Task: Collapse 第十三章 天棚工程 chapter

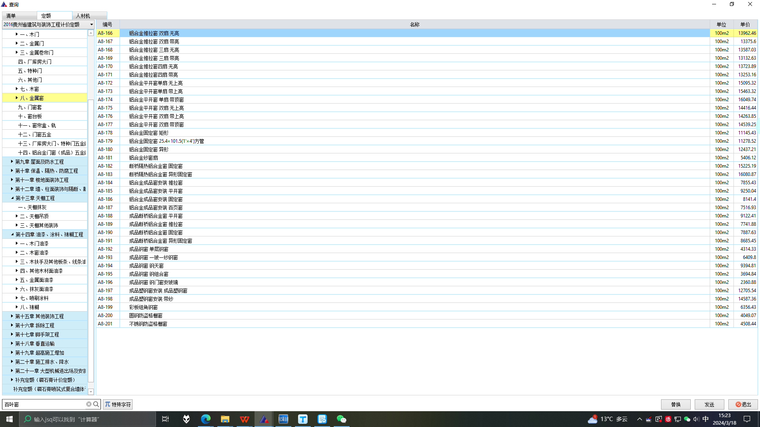Action: [12, 198]
